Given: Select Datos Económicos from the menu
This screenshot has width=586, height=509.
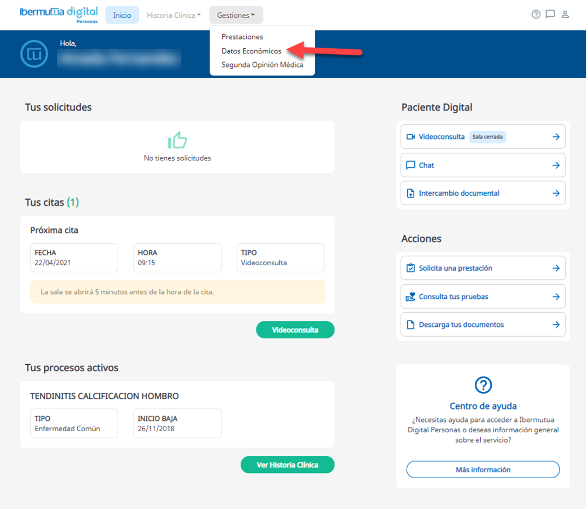Looking at the screenshot, I should [251, 51].
